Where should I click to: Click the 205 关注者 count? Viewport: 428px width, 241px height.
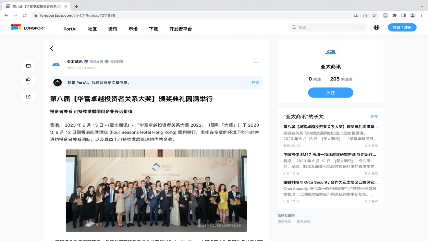pyautogui.click(x=341, y=79)
